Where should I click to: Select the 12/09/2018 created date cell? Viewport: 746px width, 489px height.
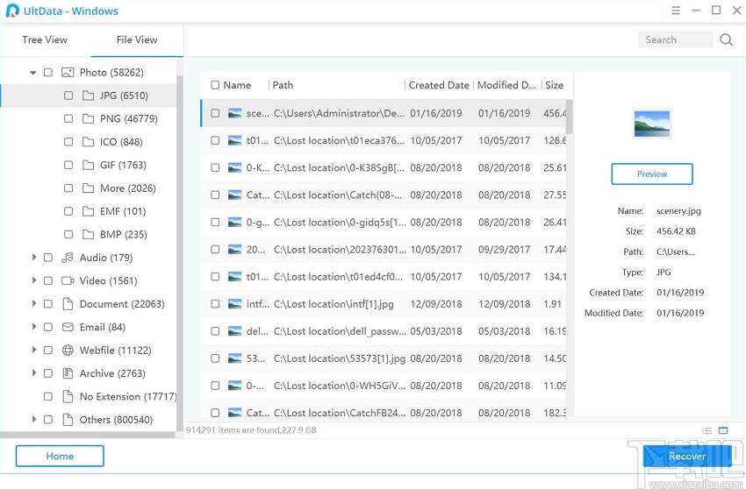(x=436, y=304)
